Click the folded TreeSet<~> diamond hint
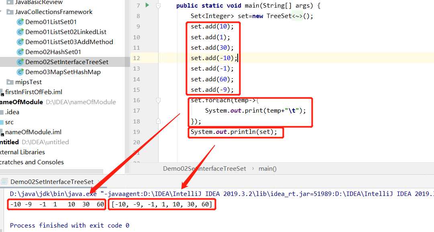Viewport: 434px width, 232px height. [297, 16]
